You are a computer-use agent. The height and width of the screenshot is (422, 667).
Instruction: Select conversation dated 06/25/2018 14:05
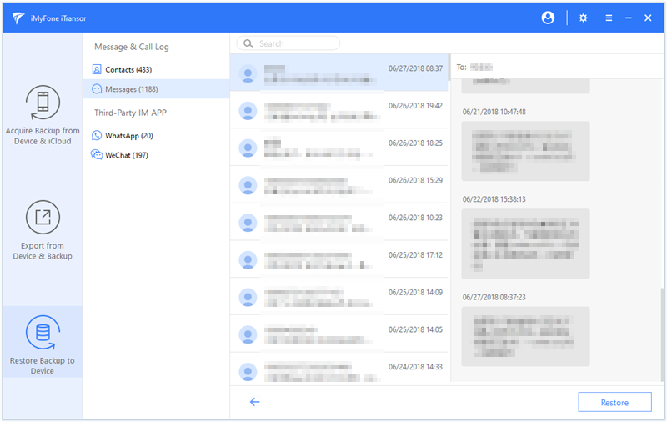click(339, 334)
